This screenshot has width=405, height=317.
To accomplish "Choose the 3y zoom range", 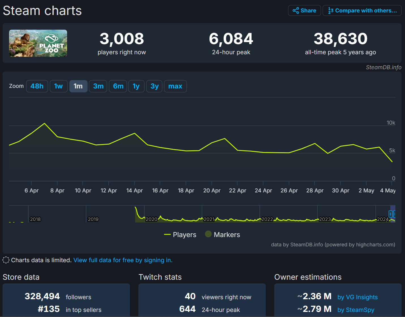I will [x=154, y=86].
